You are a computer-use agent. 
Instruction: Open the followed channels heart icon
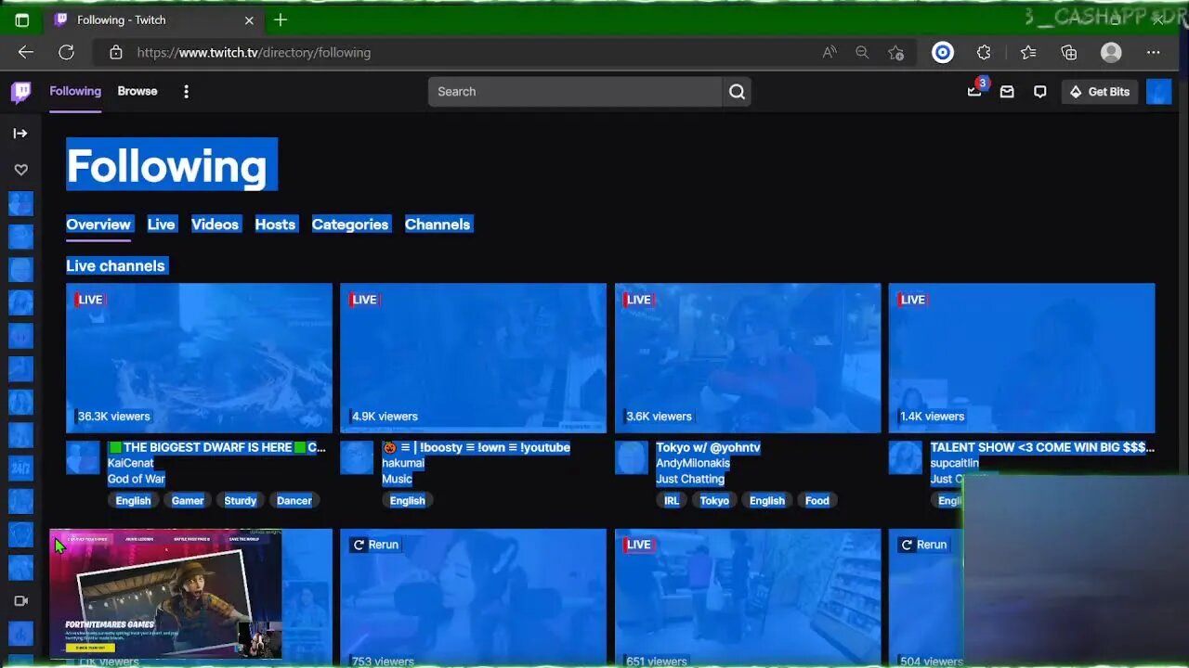(x=20, y=170)
